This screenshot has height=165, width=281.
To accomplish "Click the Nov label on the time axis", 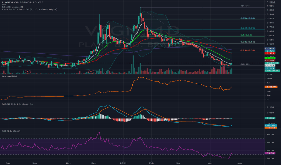I will pyautogui.click(x=68, y=163).
